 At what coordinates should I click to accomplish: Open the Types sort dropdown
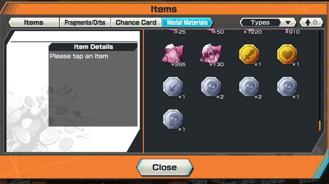coord(268,22)
